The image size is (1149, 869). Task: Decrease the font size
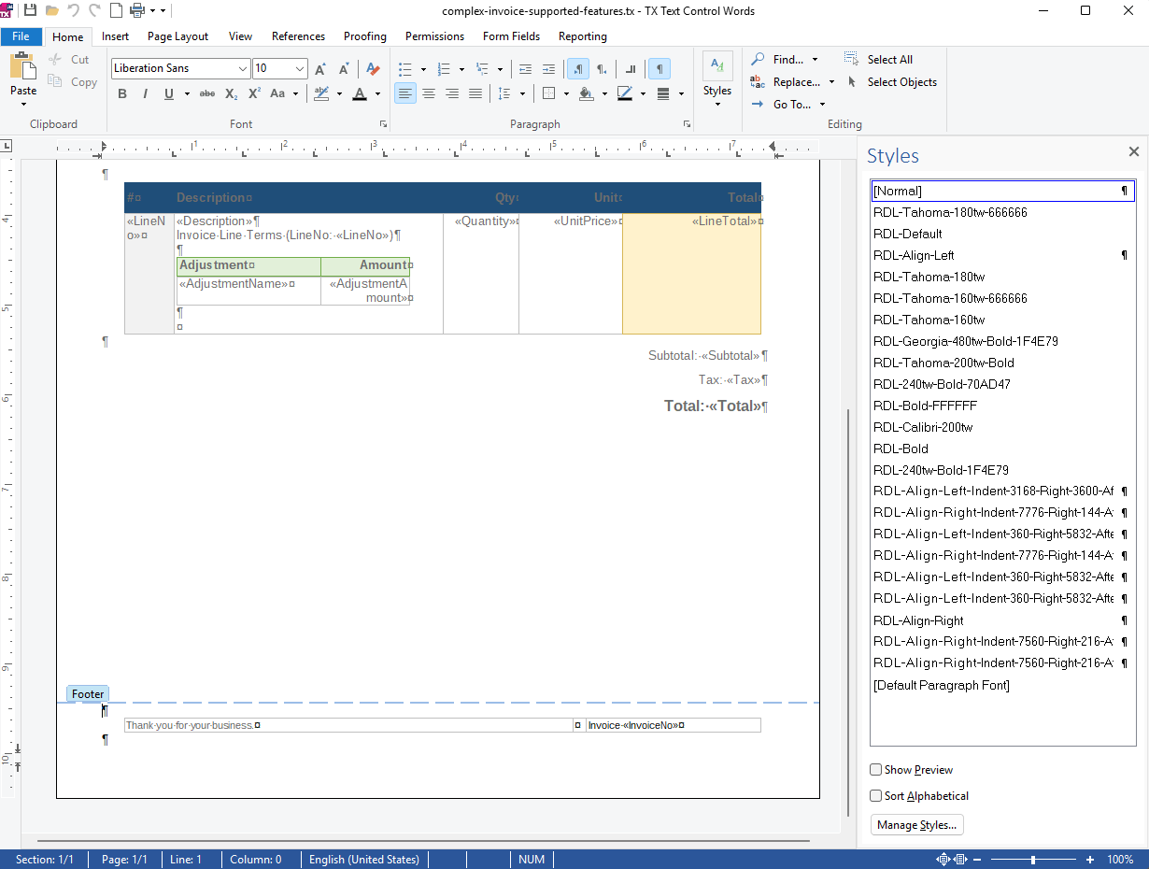coord(344,68)
